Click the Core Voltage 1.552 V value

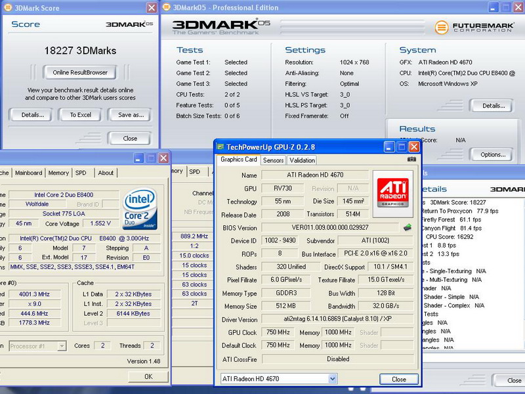[x=100, y=223]
